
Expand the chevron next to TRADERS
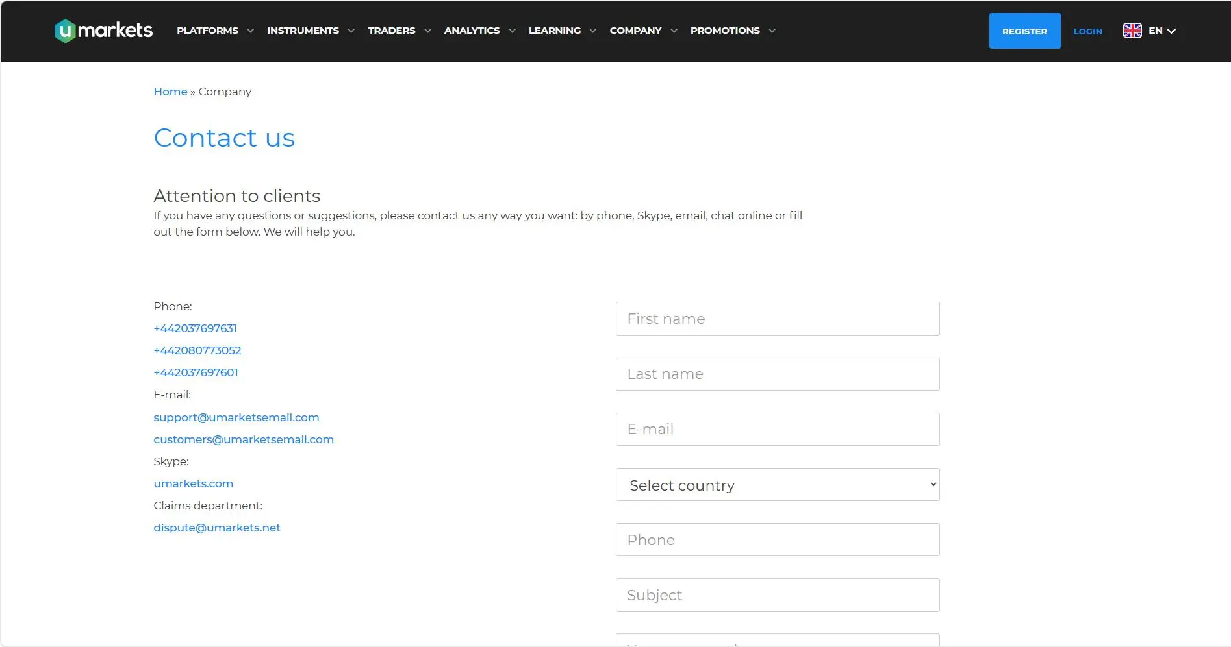click(427, 31)
